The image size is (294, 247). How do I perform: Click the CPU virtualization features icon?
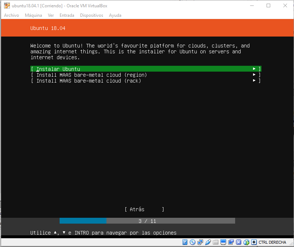[238, 242]
